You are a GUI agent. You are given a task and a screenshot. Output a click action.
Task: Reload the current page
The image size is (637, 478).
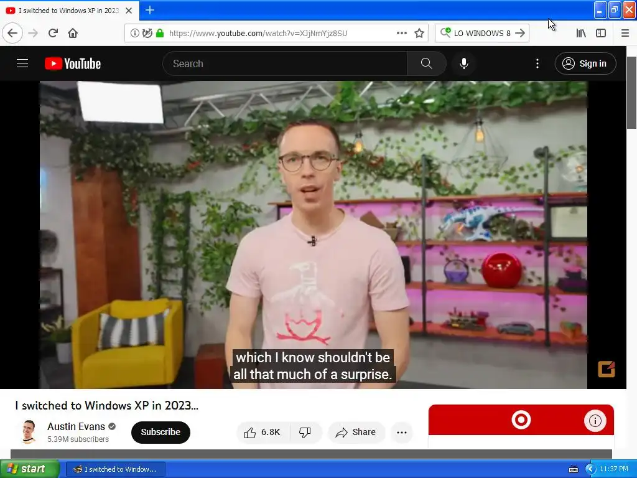point(53,33)
